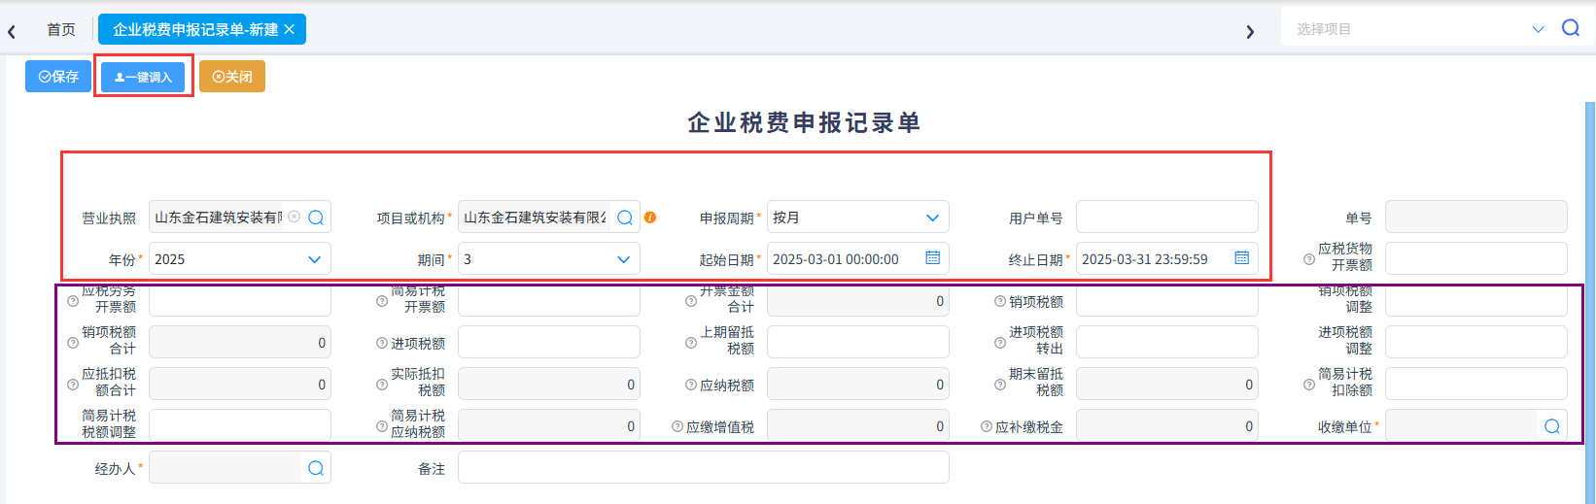The image size is (1596, 504).
Task: Click the help icon beside 简易计税扣除额
Action: [1309, 385]
